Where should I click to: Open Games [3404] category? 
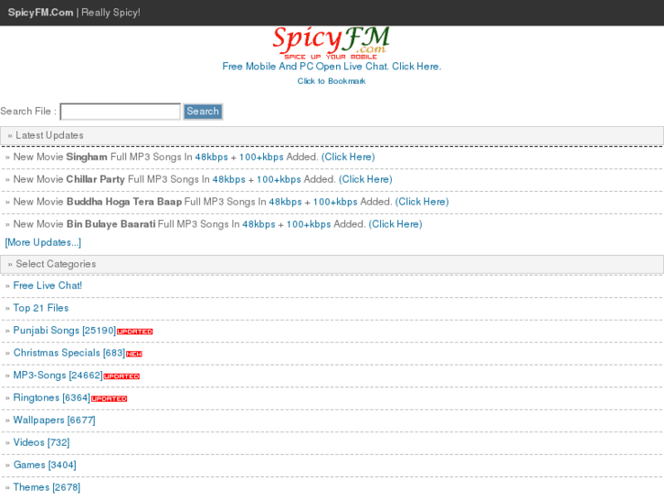tap(45, 465)
